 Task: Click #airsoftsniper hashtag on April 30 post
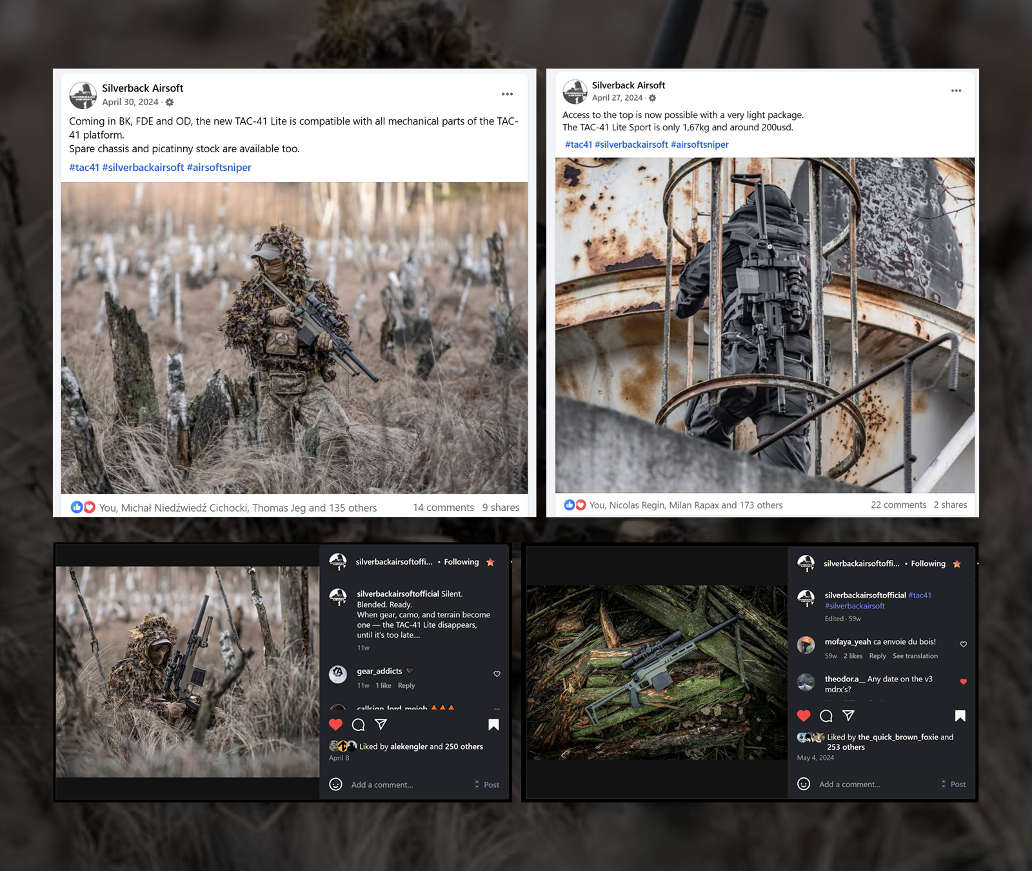point(219,168)
